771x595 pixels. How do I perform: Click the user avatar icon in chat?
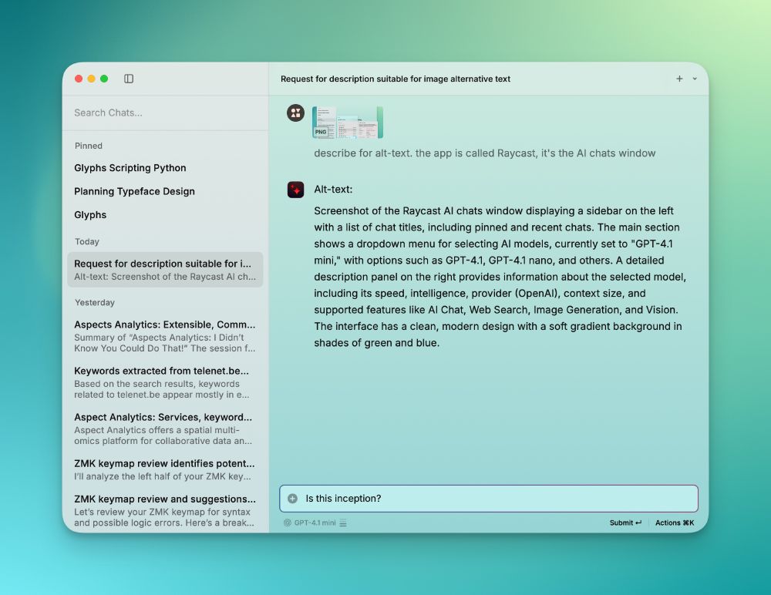pos(295,113)
